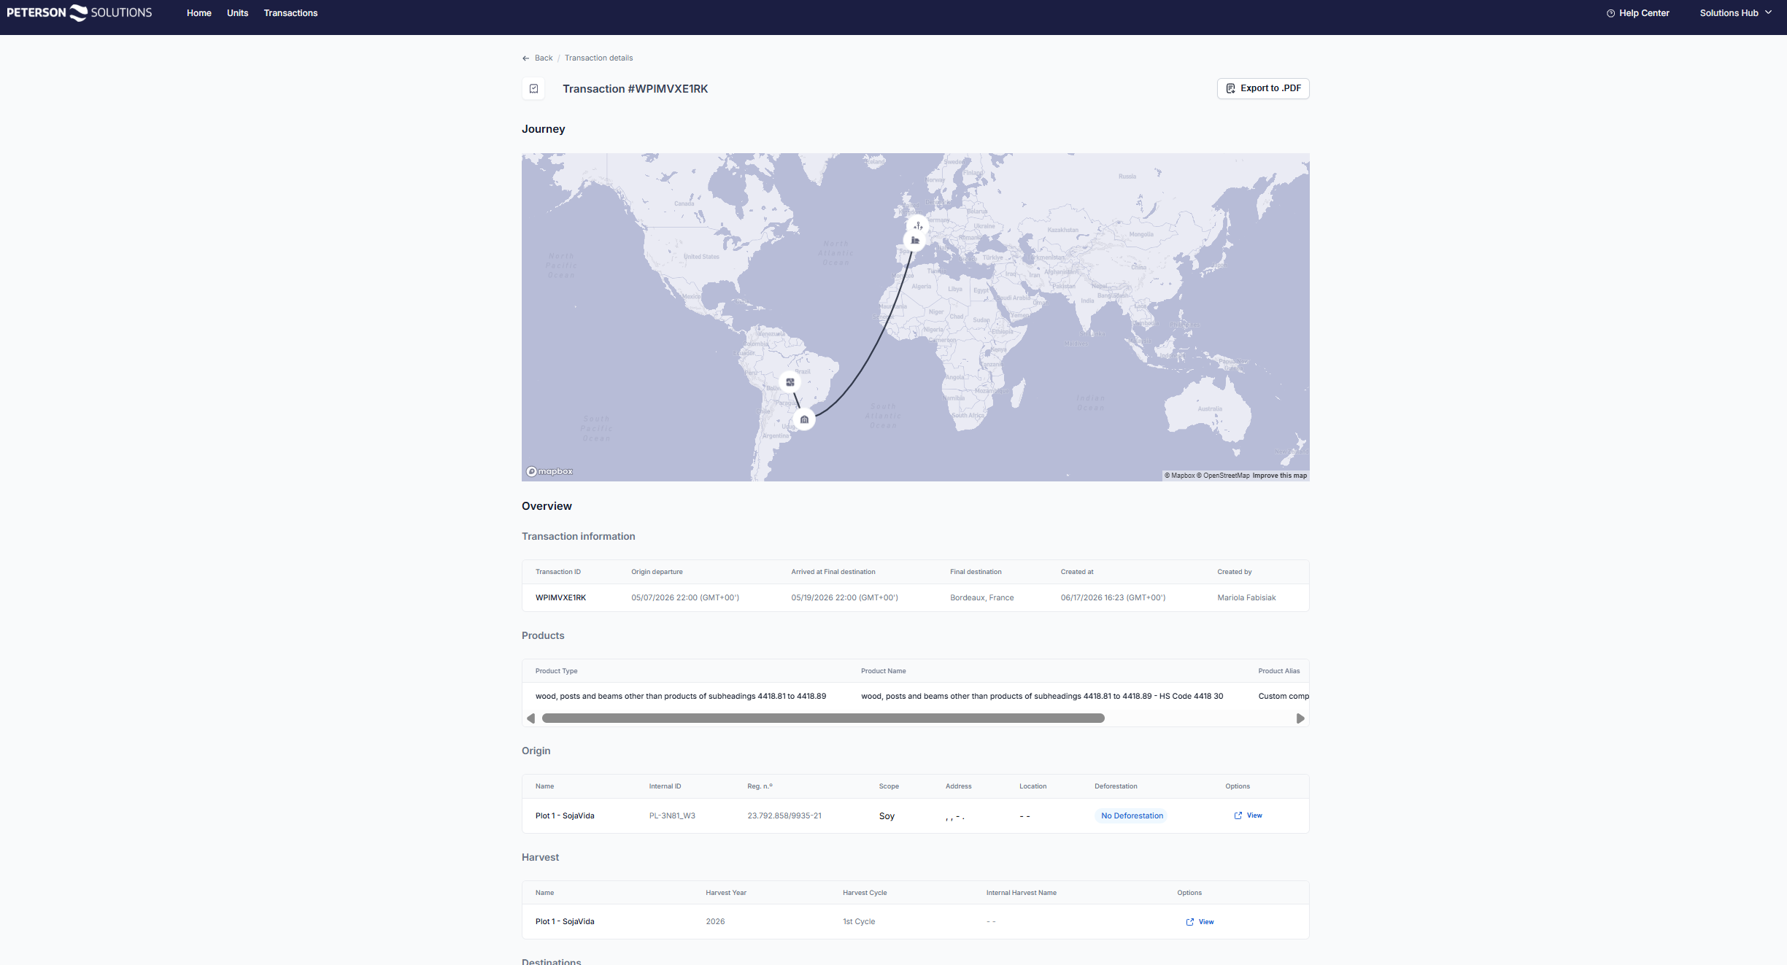This screenshot has width=1787, height=965.
Task: Click the factory destination marker on the map
Action: (x=914, y=240)
